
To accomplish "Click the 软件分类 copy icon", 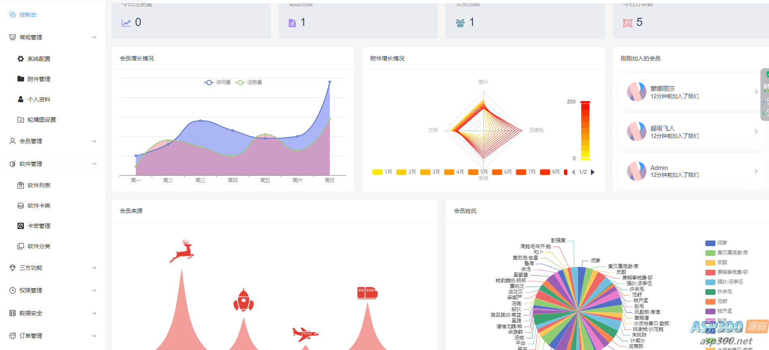I will coord(21,246).
